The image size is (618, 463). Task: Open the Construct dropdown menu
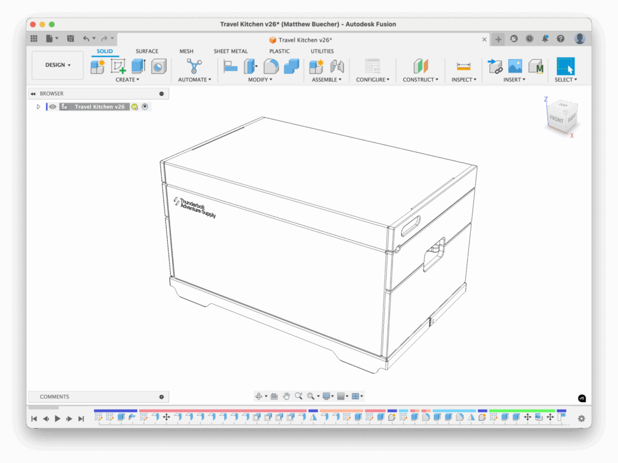[x=421, y=80]
